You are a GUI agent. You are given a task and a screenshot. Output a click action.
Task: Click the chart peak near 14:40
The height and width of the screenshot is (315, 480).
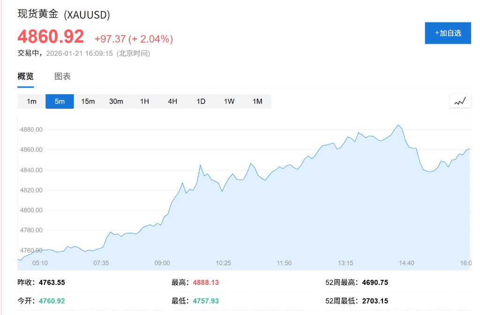point(398,125)
